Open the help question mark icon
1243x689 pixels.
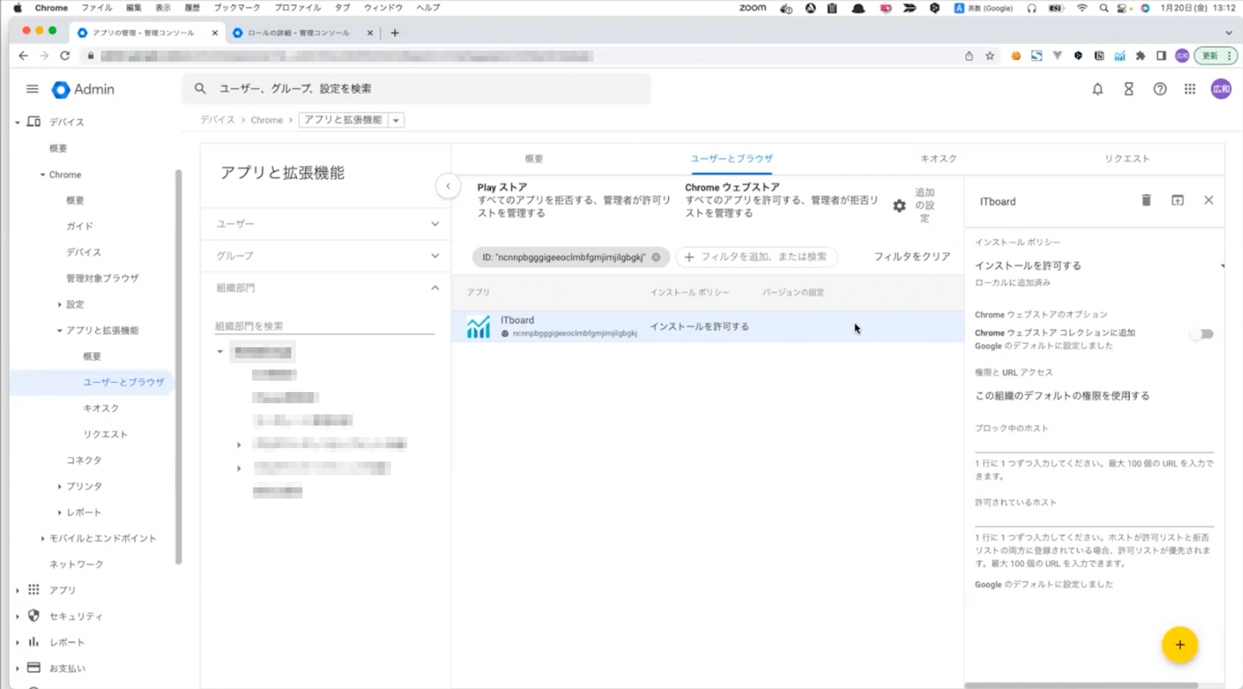click(x=1160, y=89)
